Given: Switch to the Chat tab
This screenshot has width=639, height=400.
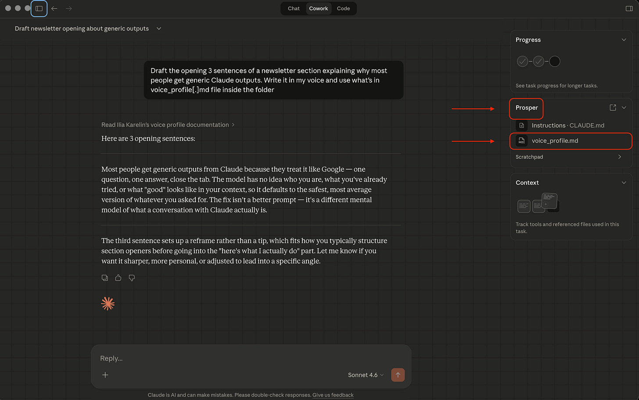Looking at the screenshot, I should point(294,8).
